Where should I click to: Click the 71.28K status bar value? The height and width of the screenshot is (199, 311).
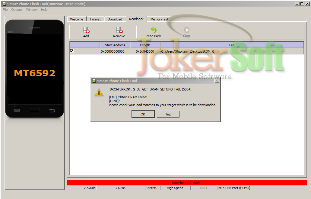[112, 188]
